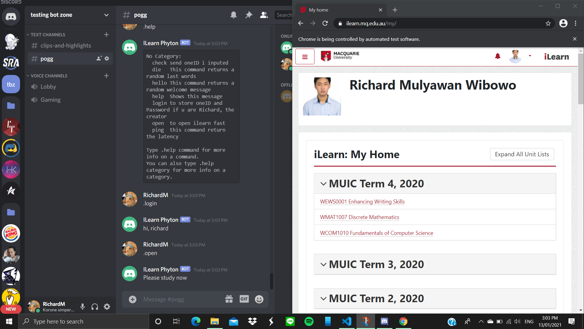This screenshot has height=329, width=584.
Task: Edit pogg channel settings gear
Action: [107, 58]
